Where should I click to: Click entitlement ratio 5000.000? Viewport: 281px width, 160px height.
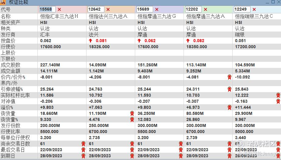tap(244, 132)
